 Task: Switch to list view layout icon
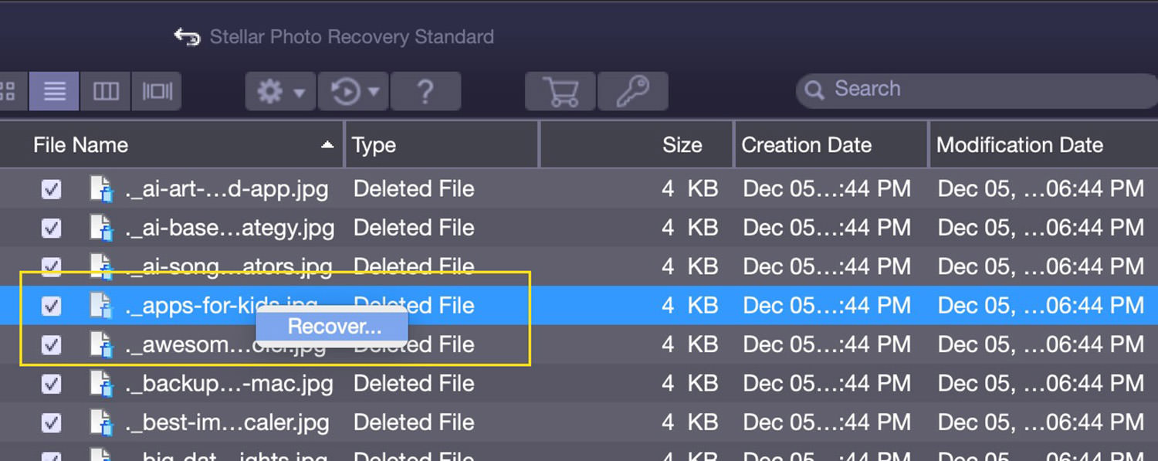[54, 91]
